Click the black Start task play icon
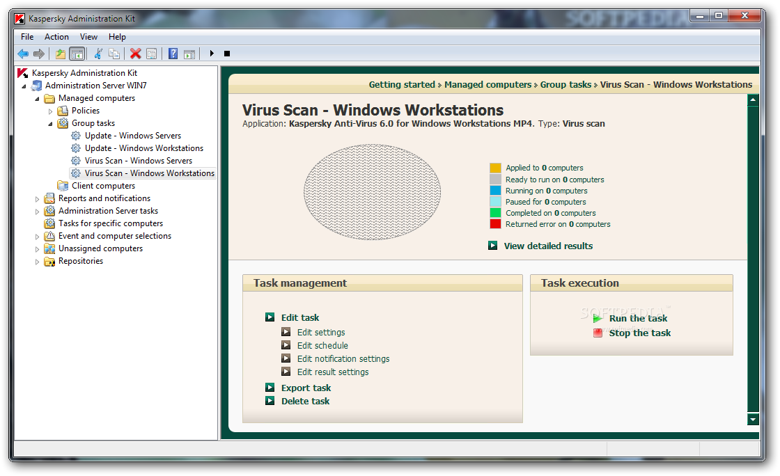The height and width of the screenshot is (476, 780). click(212, 54)
